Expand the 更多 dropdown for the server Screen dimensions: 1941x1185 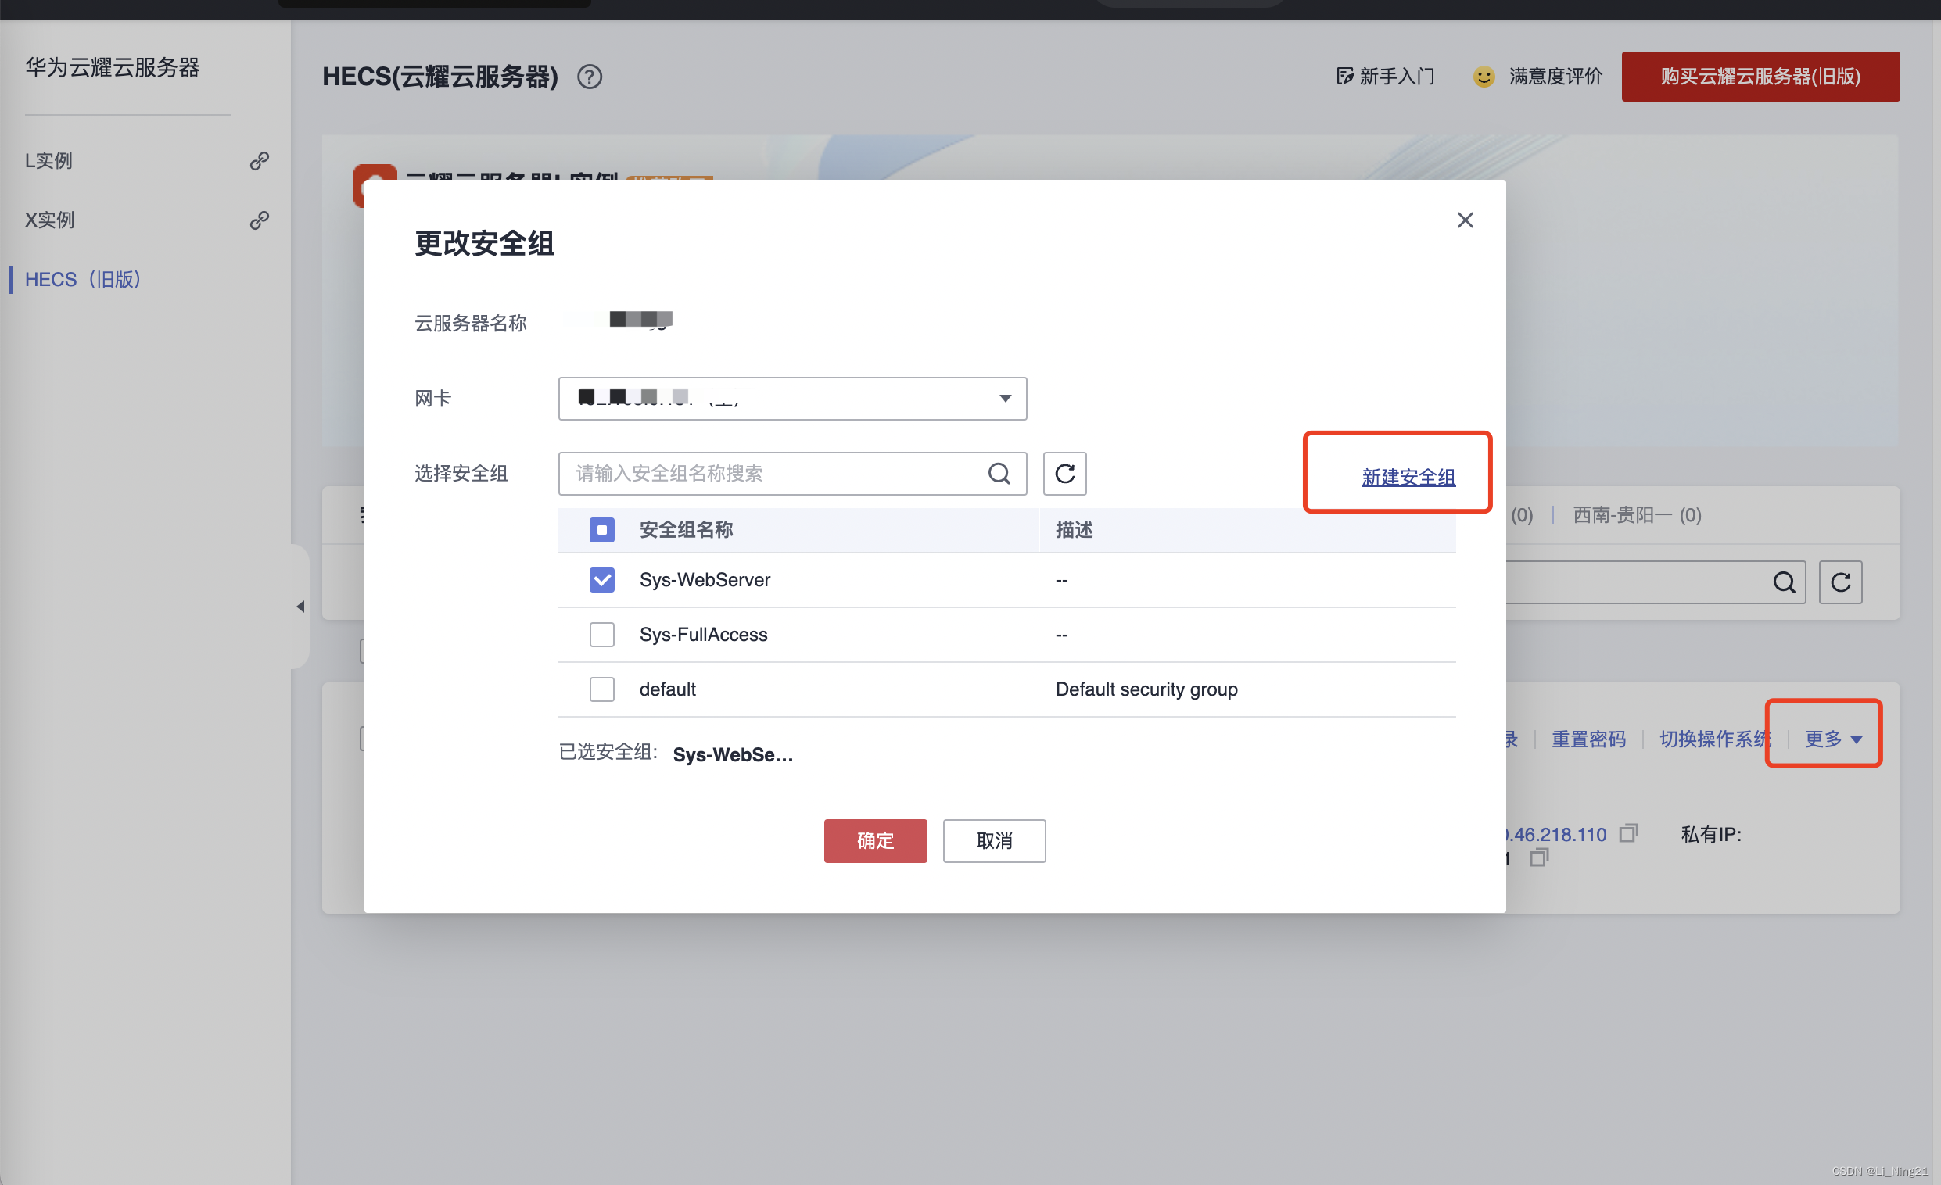[x=1832, y=739]
